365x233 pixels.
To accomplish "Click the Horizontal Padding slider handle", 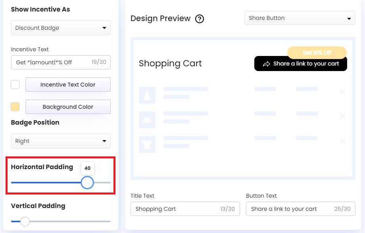I will coord(87,182).
